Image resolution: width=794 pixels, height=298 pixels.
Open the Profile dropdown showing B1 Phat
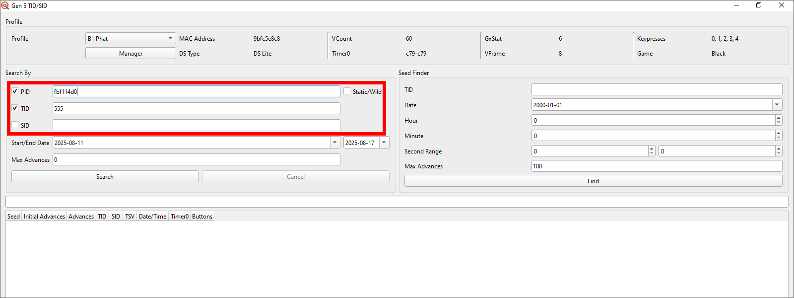click(131, 38)
